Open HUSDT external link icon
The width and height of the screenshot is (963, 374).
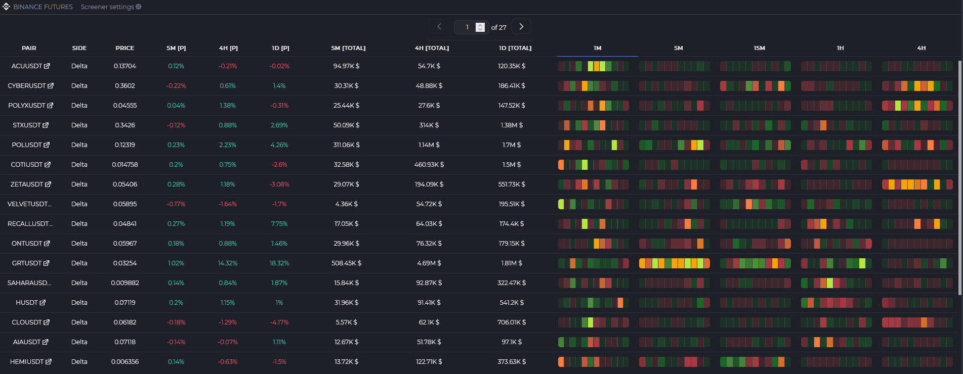click(x=43, y=303)
